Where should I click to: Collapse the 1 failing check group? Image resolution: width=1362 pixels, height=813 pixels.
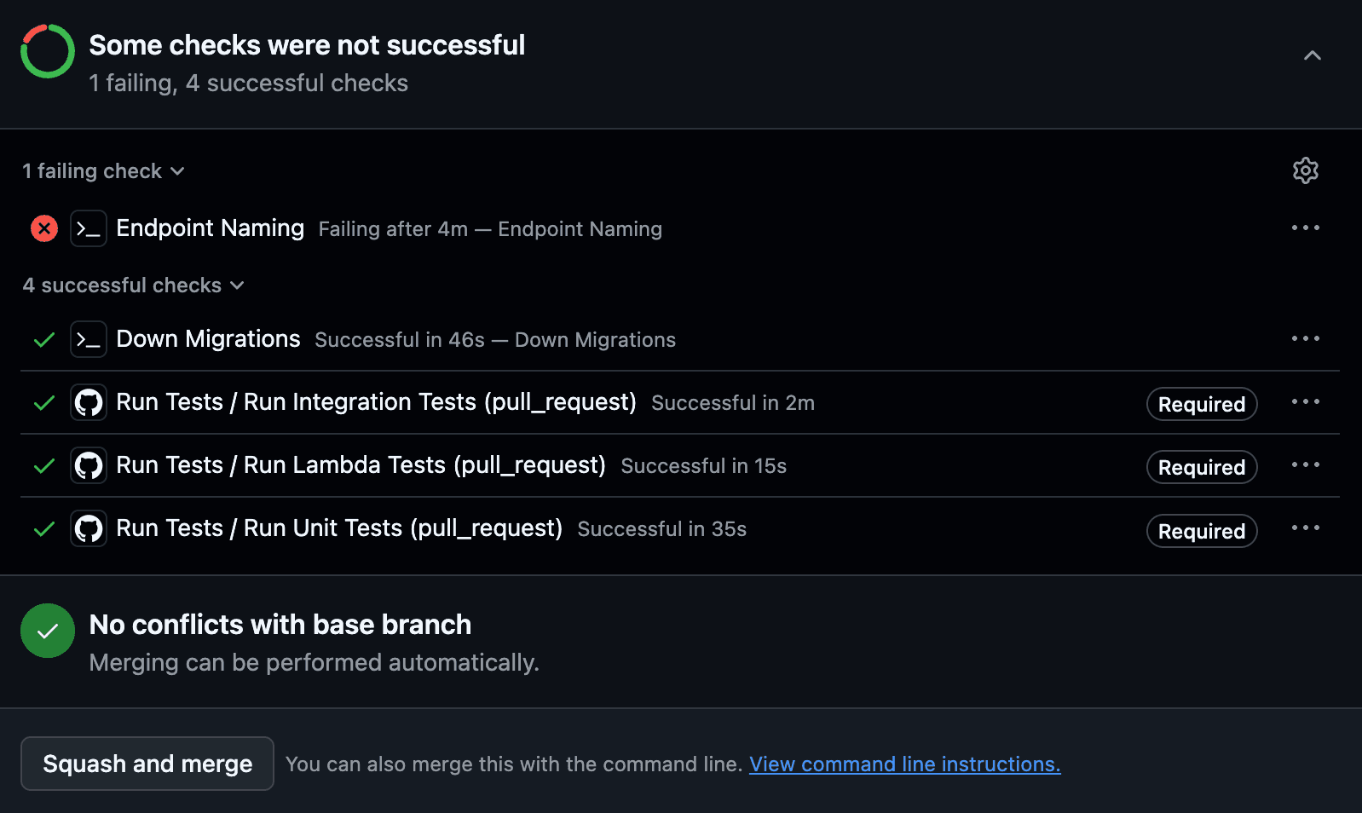click(103, 171)
